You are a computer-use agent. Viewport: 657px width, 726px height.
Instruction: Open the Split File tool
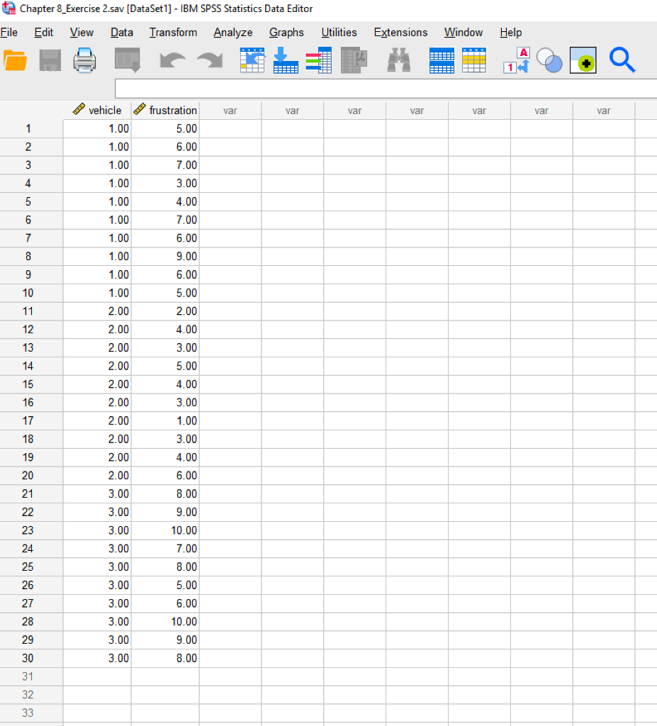pos(354,60)
